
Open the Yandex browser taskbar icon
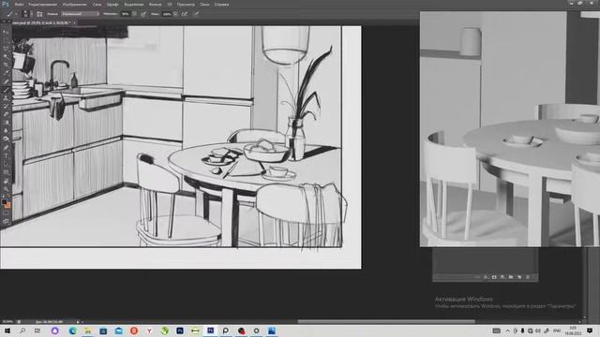(x=149, y=330)
